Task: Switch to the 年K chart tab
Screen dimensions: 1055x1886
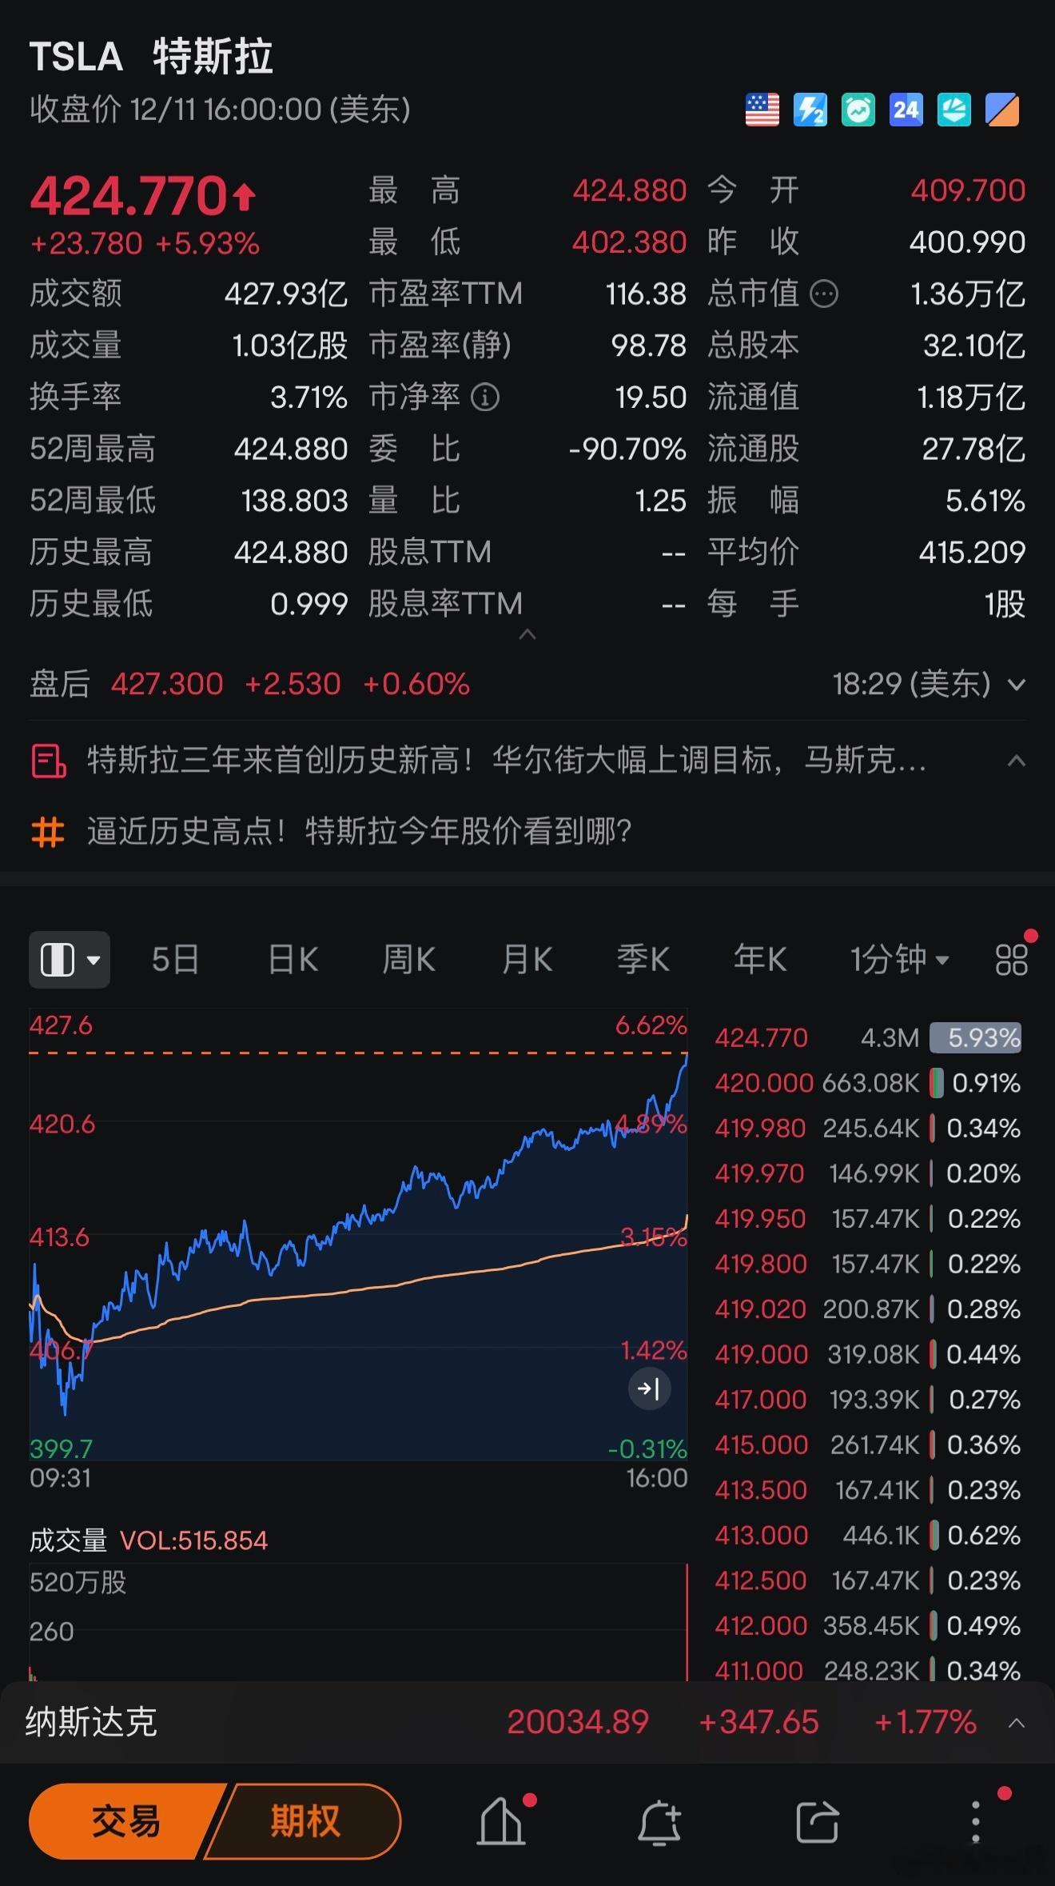Action: coord(760,959)
